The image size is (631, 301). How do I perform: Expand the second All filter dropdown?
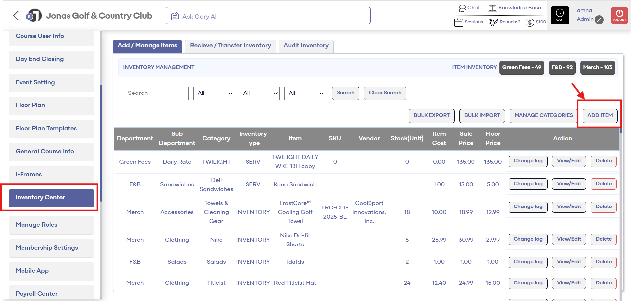coord(259,93)
